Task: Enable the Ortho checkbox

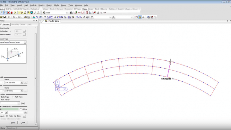Action: point(21,109)
